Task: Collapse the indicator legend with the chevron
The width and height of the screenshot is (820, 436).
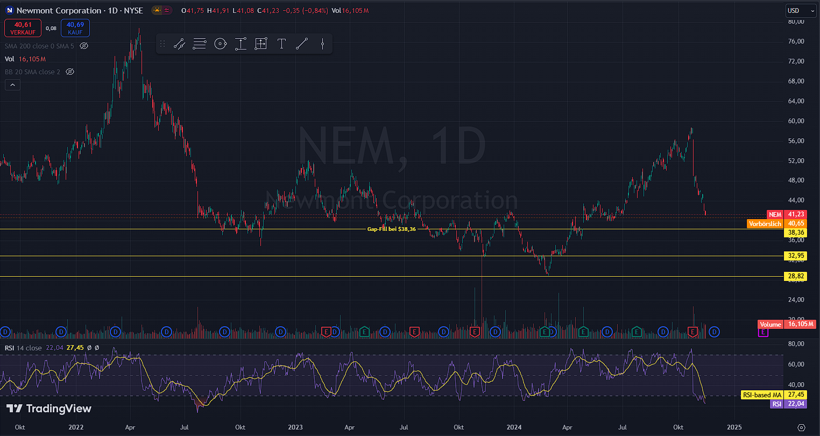Action: 12,85
